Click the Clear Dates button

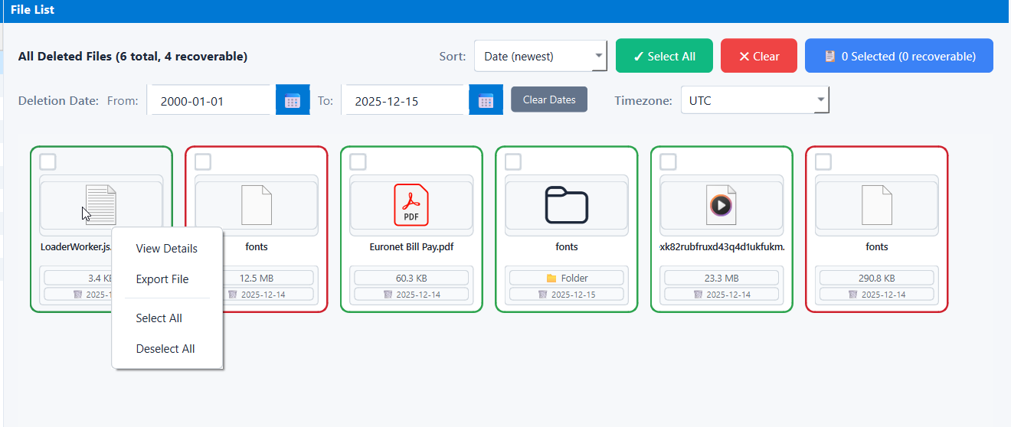pyautogui.click(x=549, y=99)
